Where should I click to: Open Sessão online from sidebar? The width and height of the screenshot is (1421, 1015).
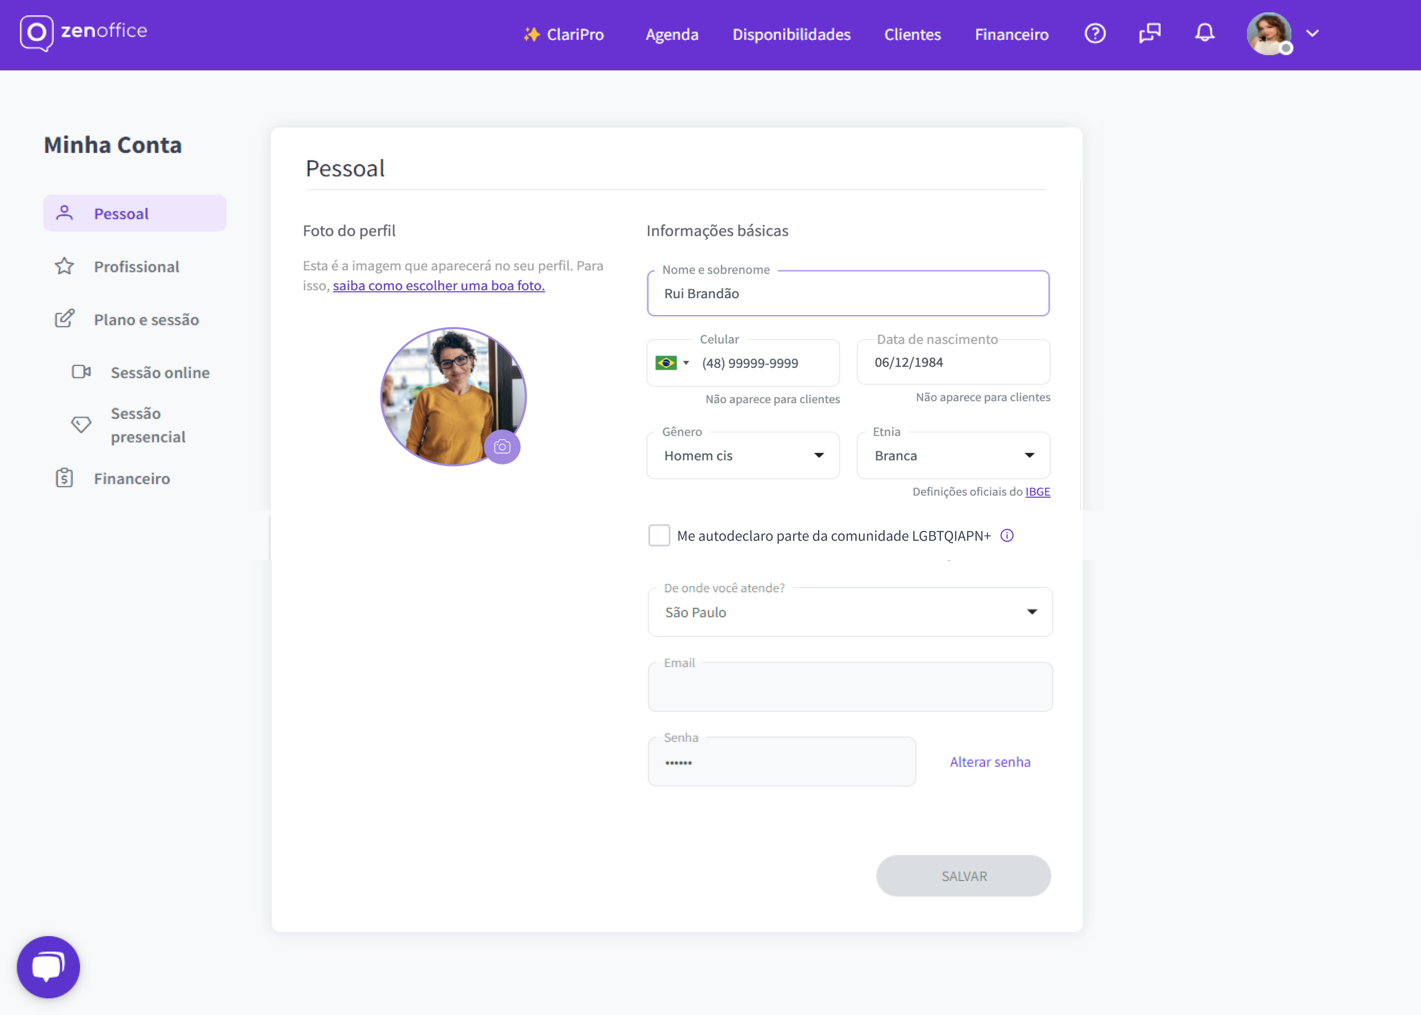160,372
